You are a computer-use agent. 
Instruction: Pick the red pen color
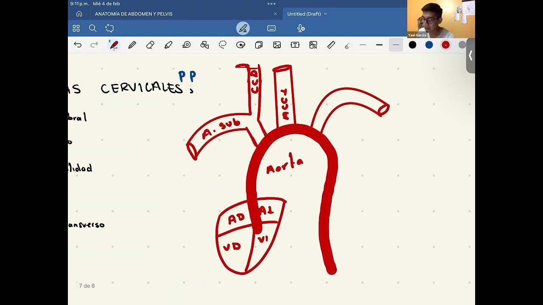coord(445,45)
